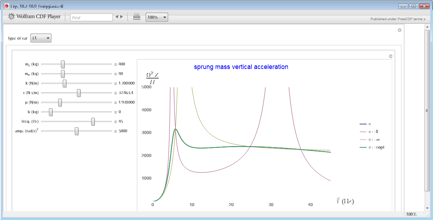Viewport: 433px width, 220px height.
Task: Maximize the CDF Player window
Action: [413, 6]
